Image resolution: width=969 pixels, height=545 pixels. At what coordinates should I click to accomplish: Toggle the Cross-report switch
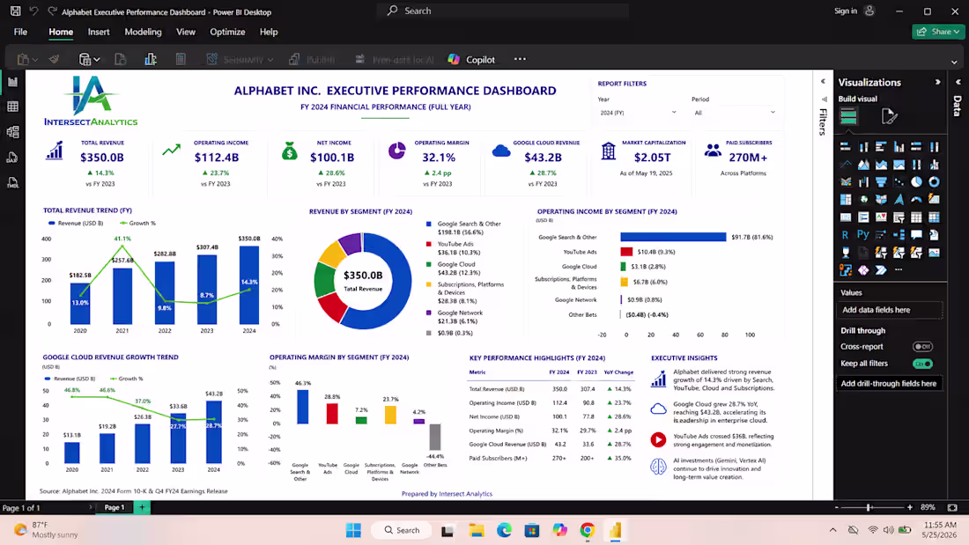(x=922, y=347)
